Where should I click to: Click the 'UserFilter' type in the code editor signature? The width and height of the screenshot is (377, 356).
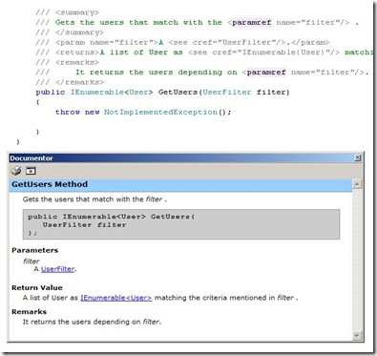click(227, 93)
